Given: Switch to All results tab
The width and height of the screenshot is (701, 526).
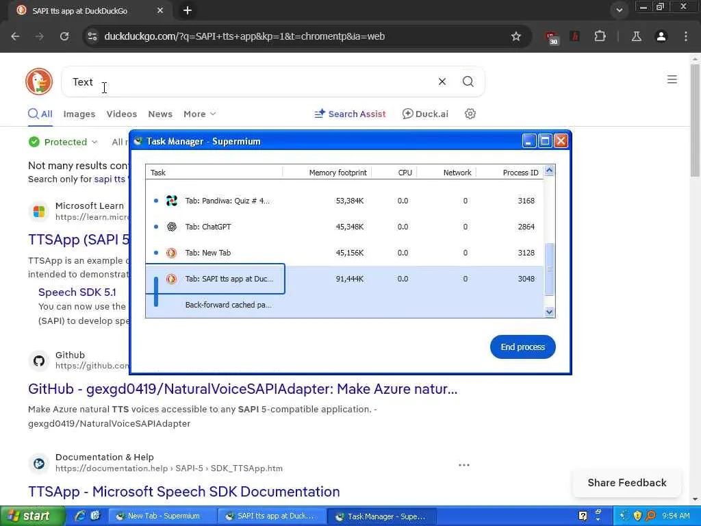Looking at the screenshot, I should point(40,114).
